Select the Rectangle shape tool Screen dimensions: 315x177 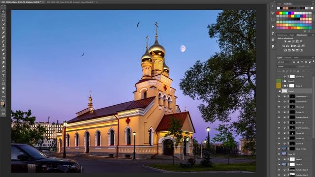[3, 84]
